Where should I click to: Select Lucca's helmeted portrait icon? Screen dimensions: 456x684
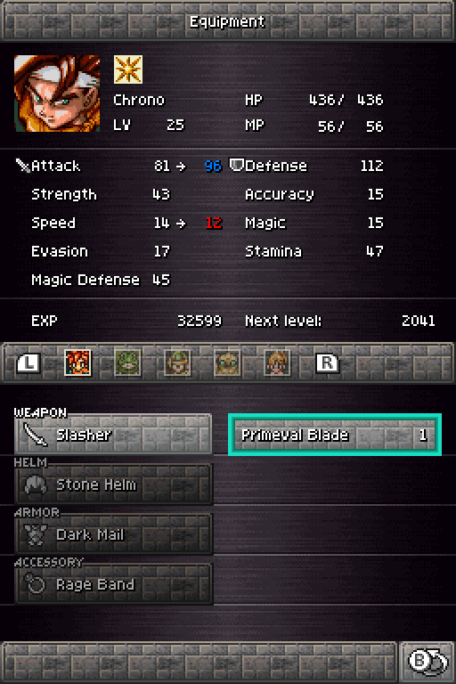(177, 362)
